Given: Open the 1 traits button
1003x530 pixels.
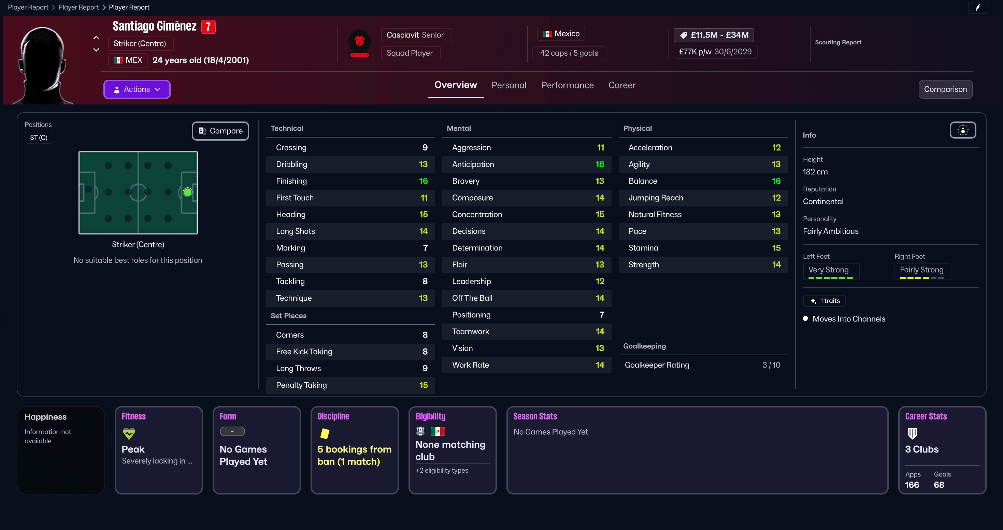Looking at the screenshot, I should point(824,300).
